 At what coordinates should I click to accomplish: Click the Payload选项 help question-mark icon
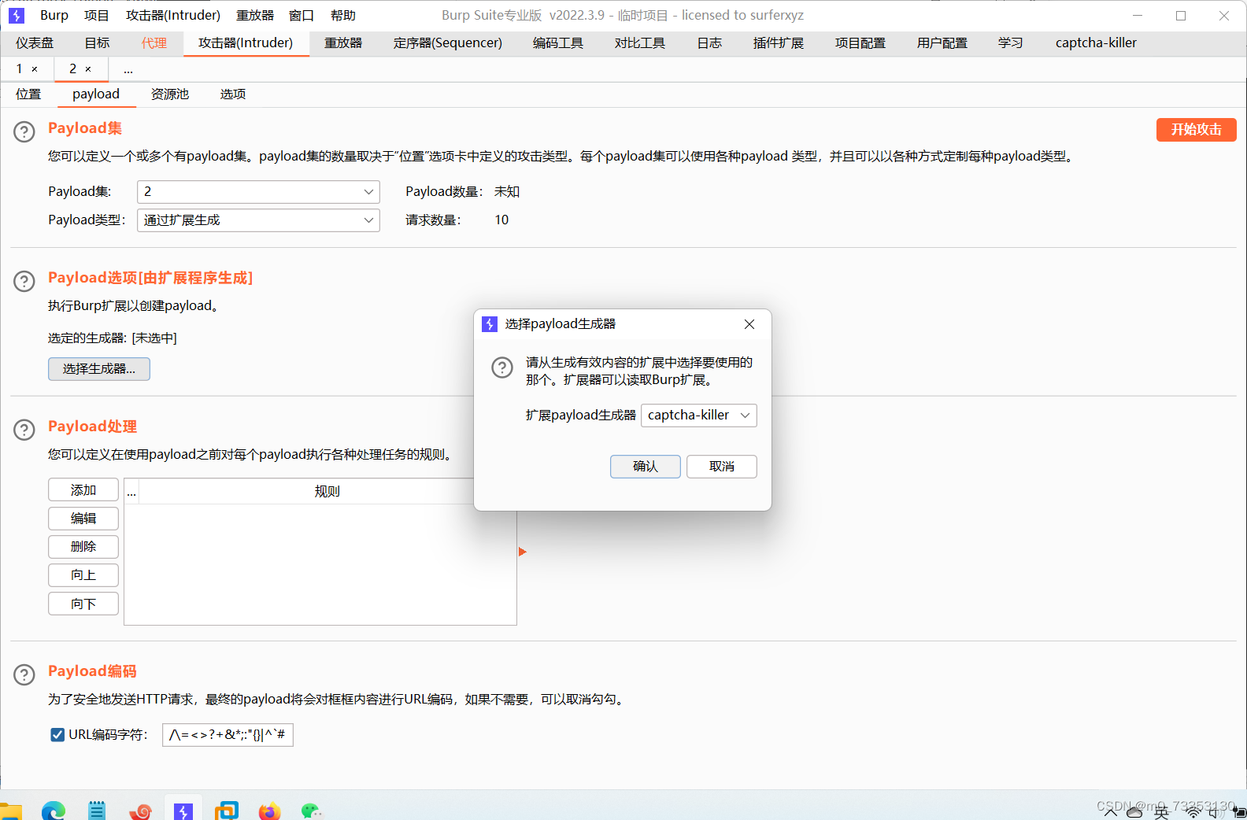click(x=24, y=281)
